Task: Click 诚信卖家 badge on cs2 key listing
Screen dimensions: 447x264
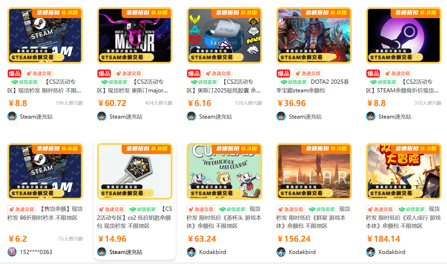Action: coord(143,209)
